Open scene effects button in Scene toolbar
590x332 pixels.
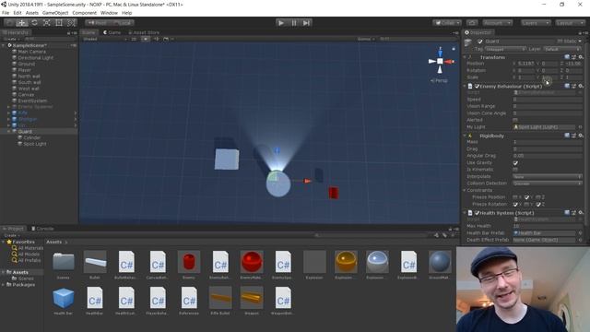pyautogui.click(x=166, y=39)
